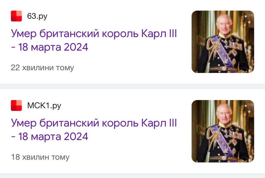Click "- 18 марта 2024" in the 63.ру headline

click(49, 47)
